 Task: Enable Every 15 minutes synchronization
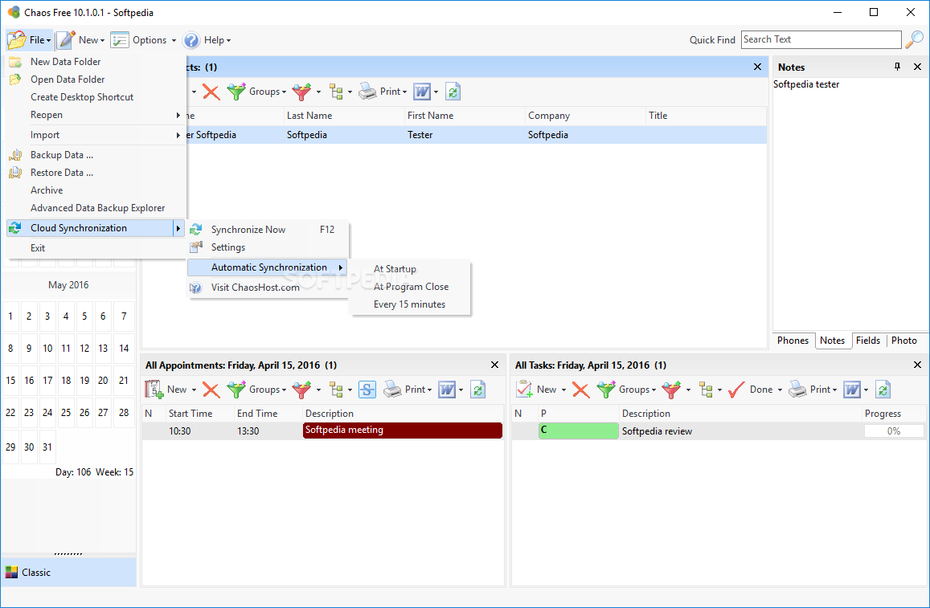[411, 304]
